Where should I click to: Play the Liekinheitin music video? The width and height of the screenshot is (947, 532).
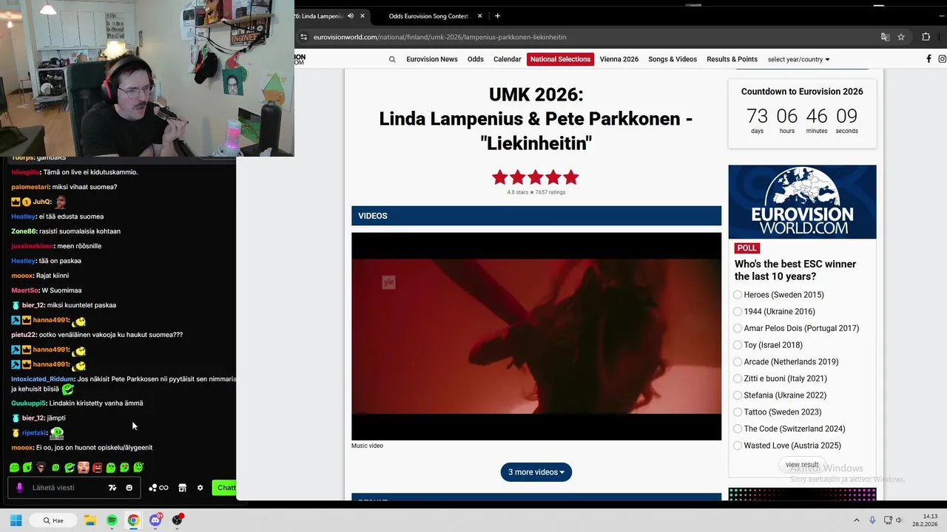point(536,336)
